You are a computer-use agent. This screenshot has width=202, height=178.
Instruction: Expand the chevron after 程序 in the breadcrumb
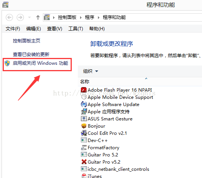(x=99, y=17)
